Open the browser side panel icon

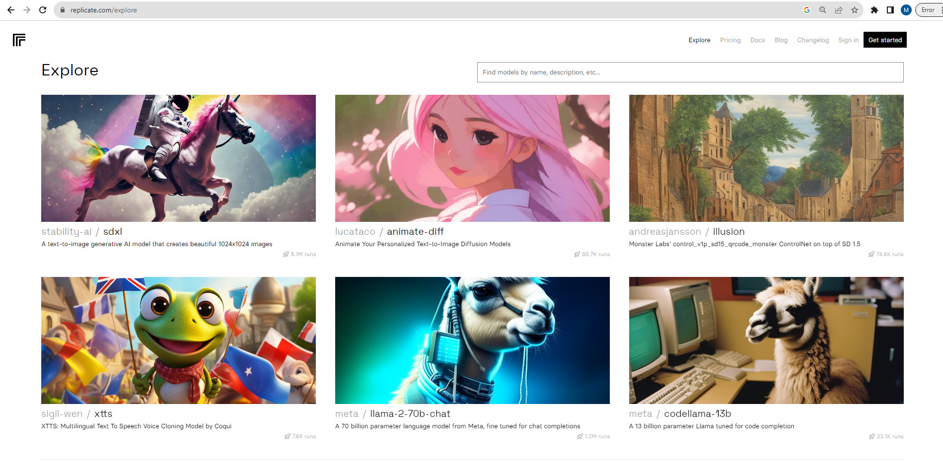pyautogui.click(x=890, y=10)
